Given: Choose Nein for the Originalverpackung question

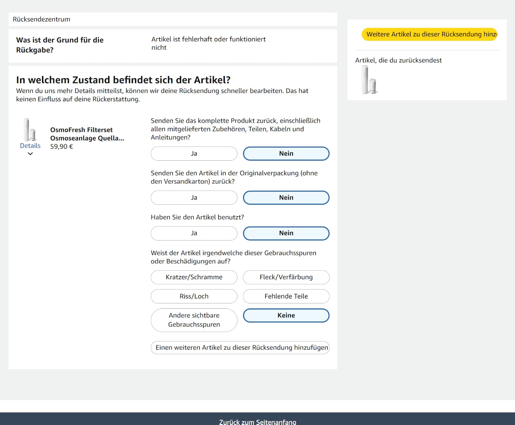Looking at the screenshot, I should point(286,198).
